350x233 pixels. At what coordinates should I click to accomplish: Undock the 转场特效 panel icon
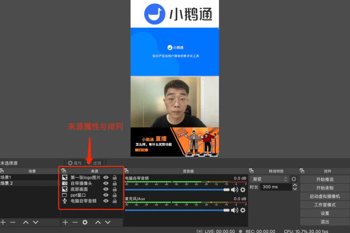coord(251,171)
